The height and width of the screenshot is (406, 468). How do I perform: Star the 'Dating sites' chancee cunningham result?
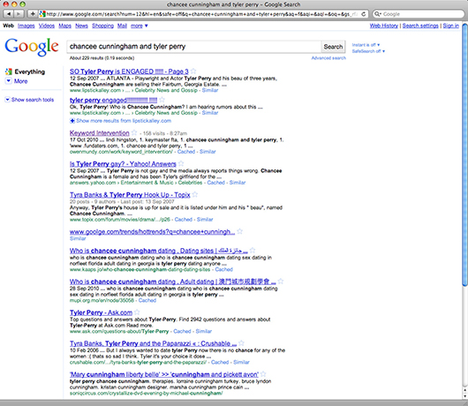click(253, 250)
